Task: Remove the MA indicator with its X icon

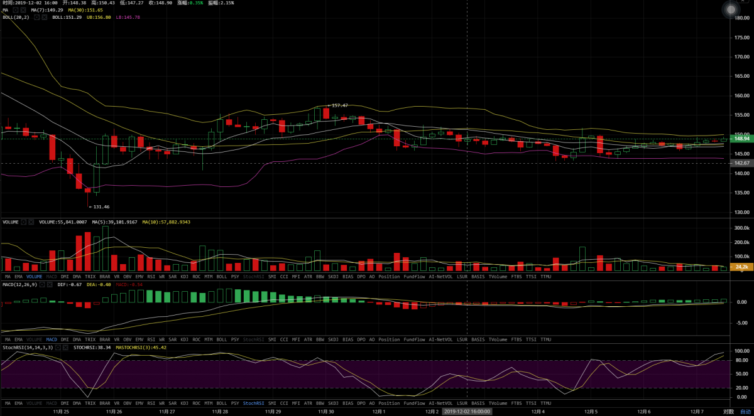Action: (23, 10)
